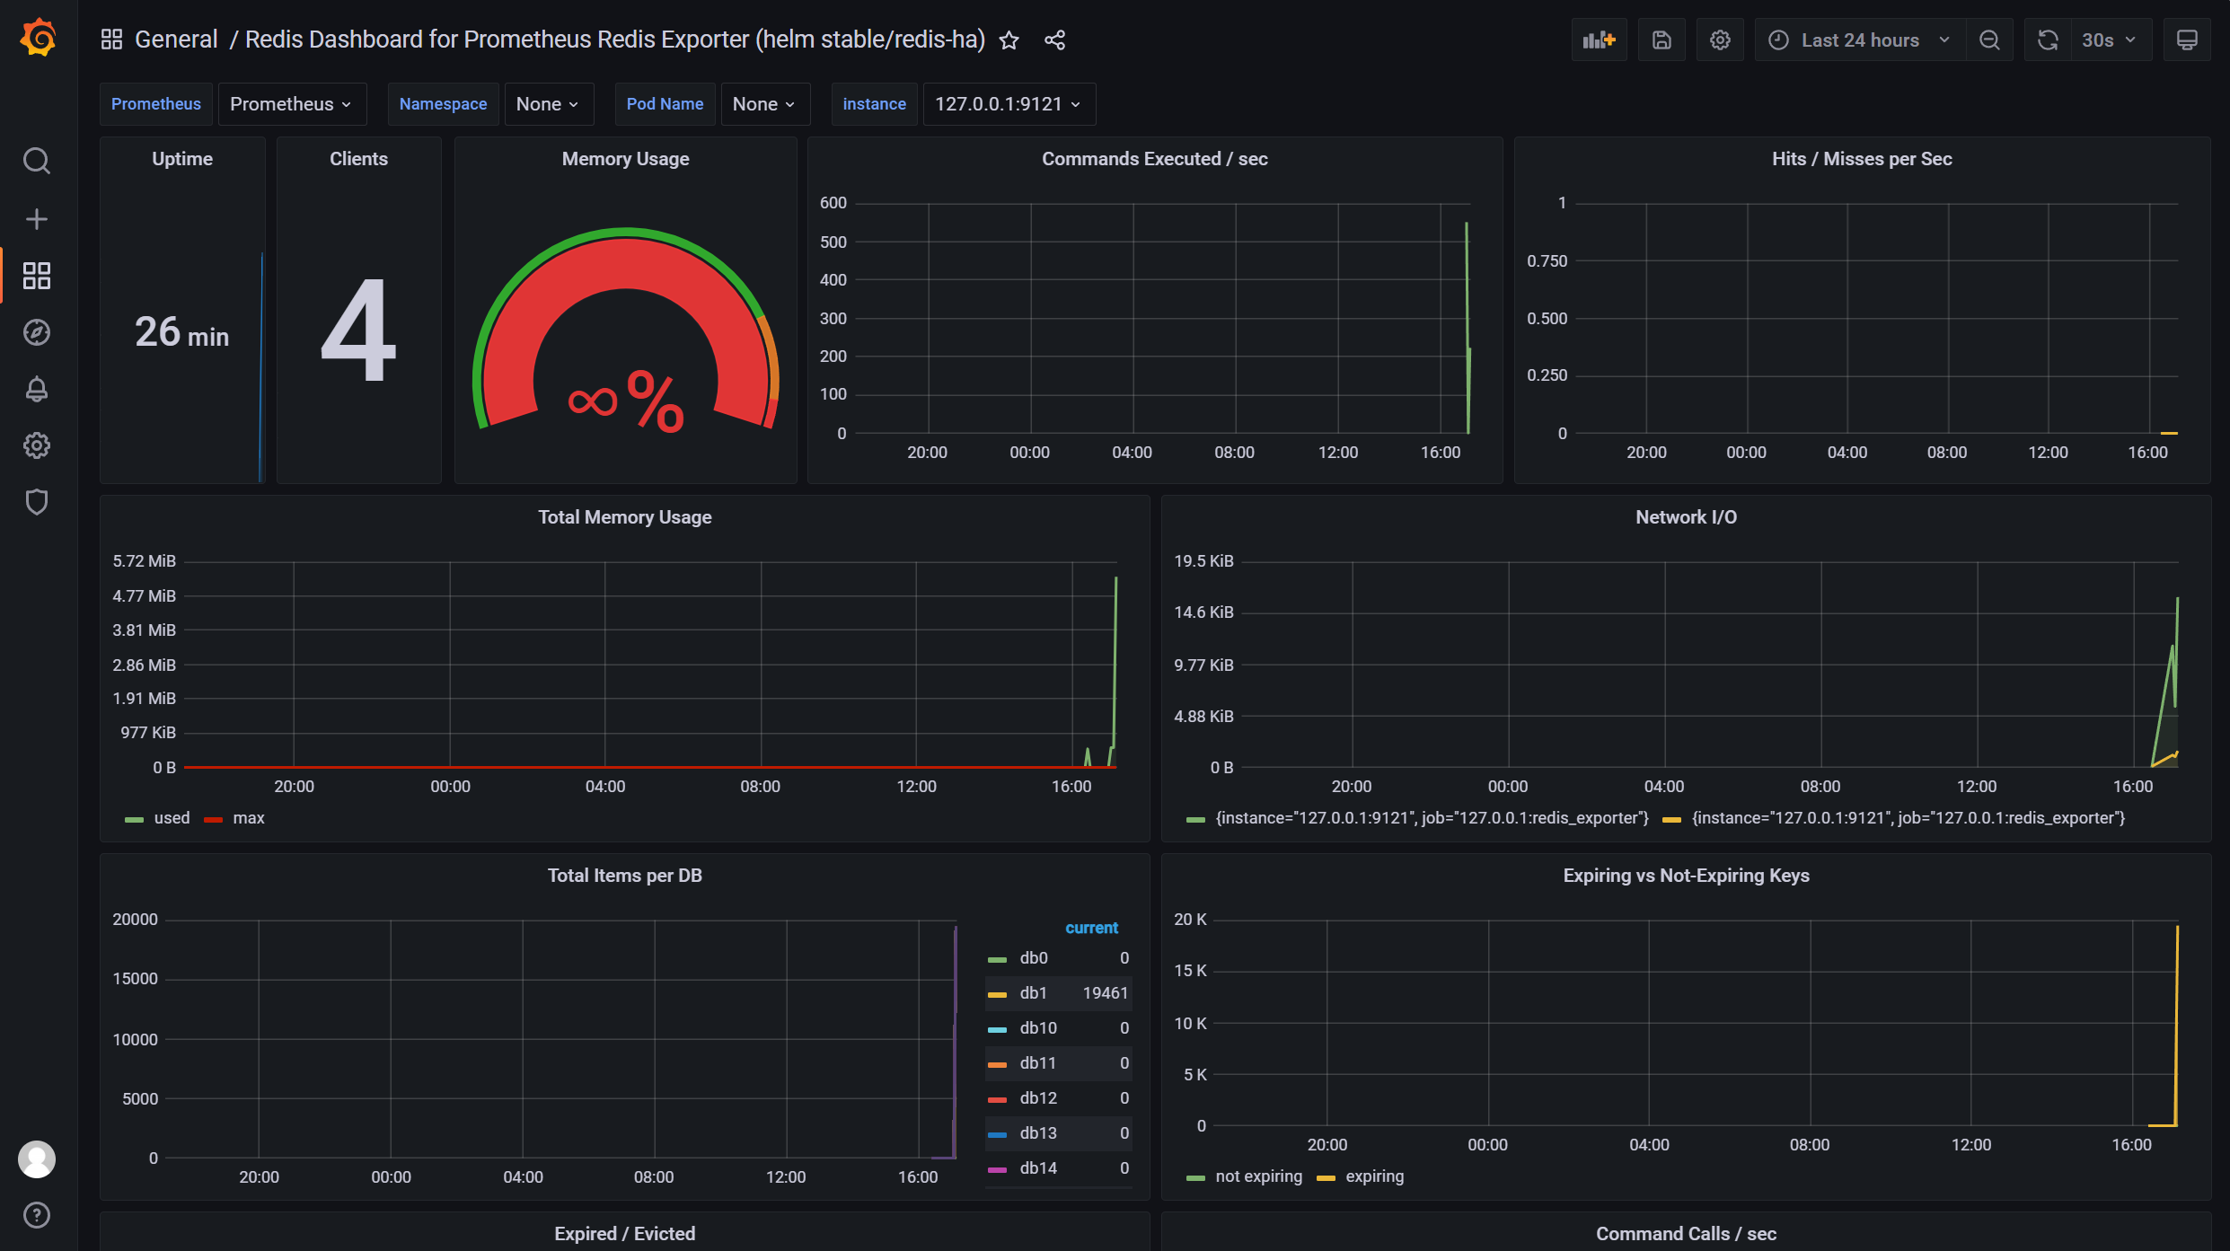The height and width of the screenshot is (1251, 2230).
Task: Open the Command Calls / sec panel menu
Action: [1686, 1234]
